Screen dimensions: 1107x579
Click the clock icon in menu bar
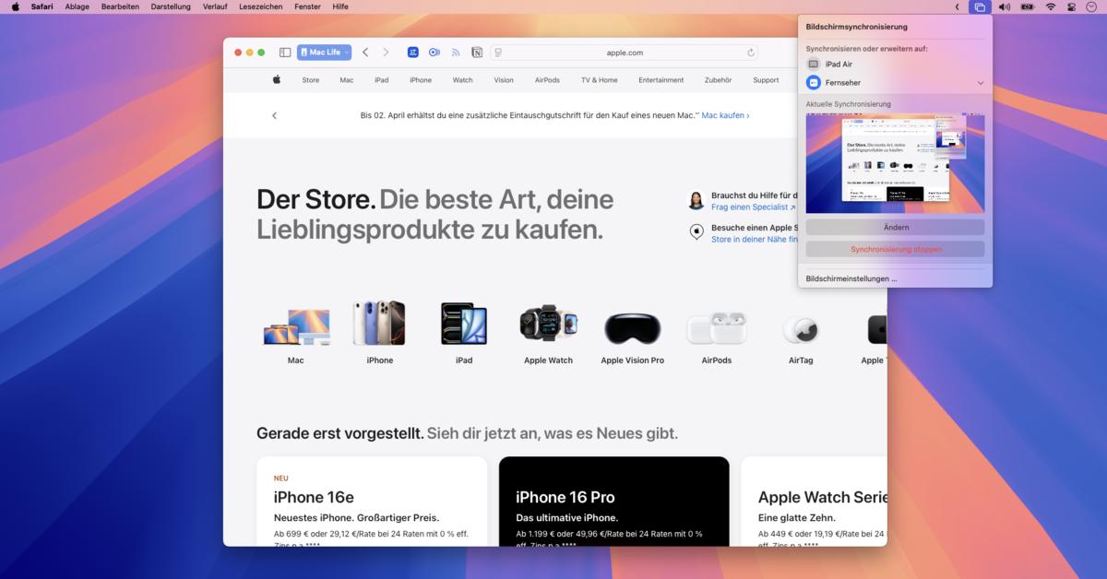coord(1093,6)
